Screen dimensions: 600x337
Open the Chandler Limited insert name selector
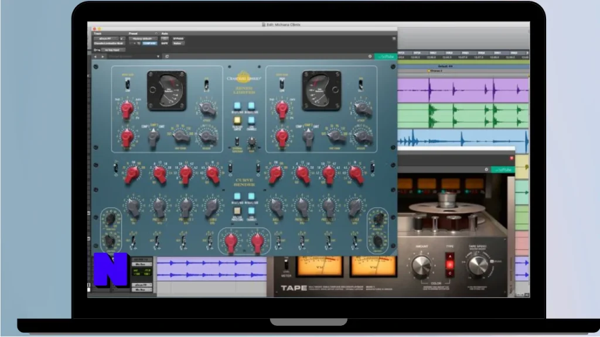[110, 43]
